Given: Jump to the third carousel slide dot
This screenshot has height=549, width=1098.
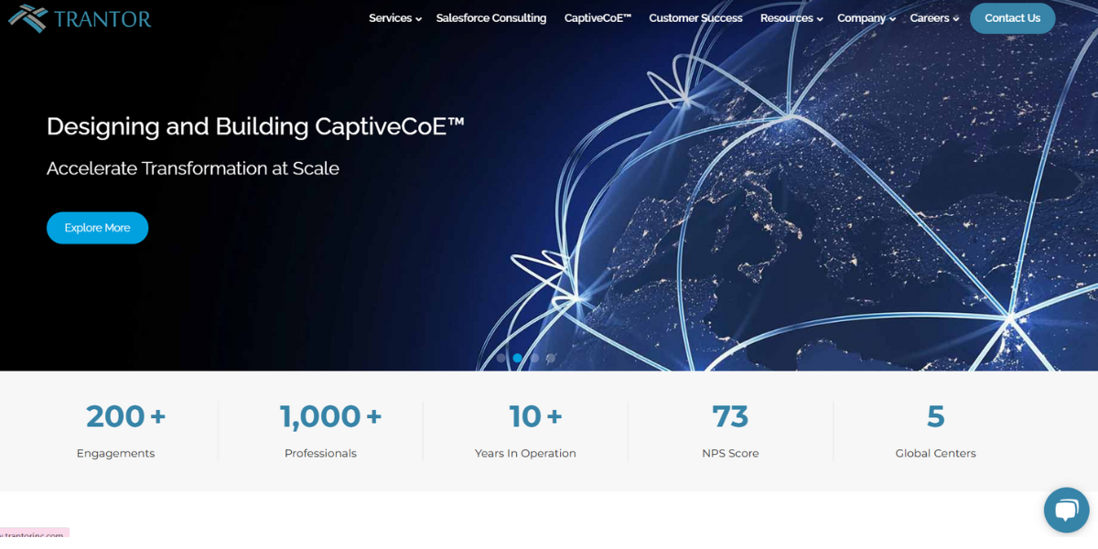Looking at the screenshot, I should [534, 359].
